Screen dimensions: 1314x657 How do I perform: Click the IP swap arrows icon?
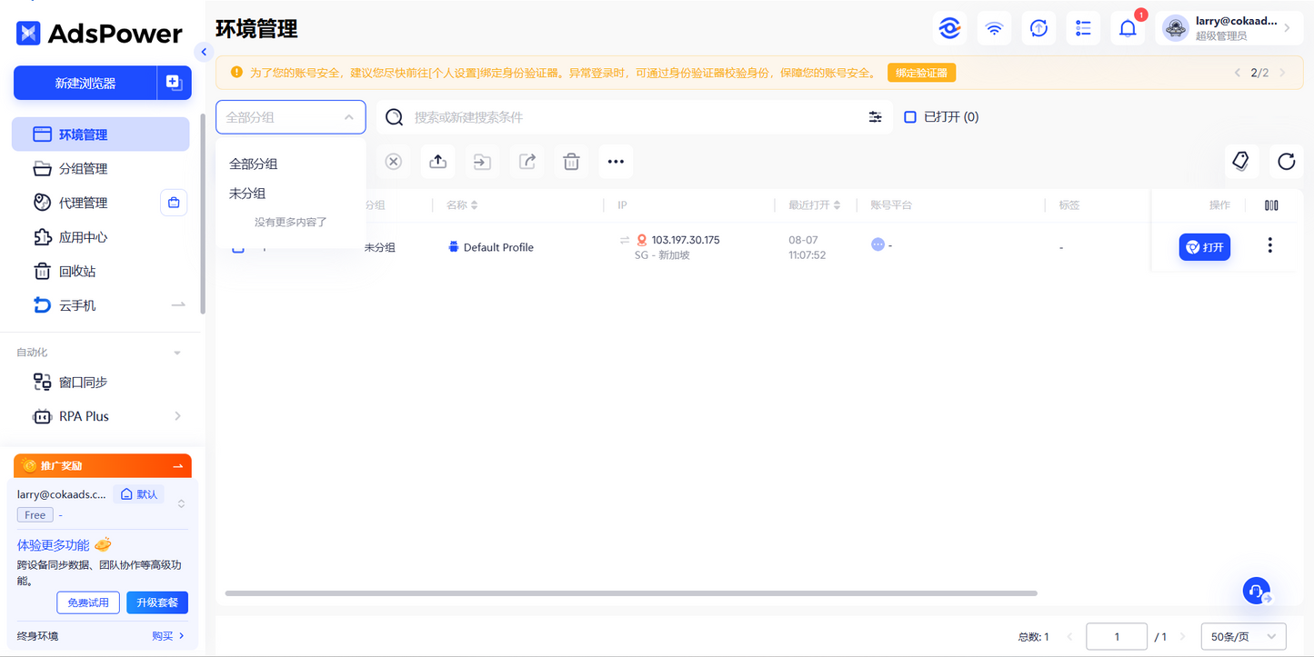625,240
